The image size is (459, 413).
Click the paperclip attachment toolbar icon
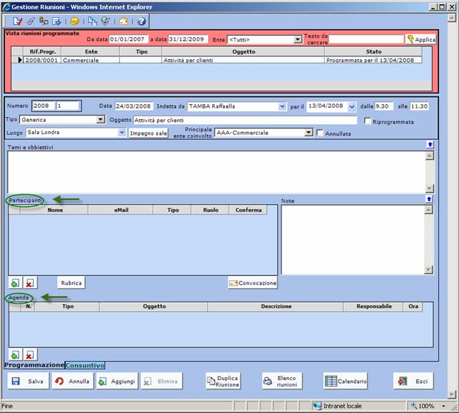pos(31,22)
